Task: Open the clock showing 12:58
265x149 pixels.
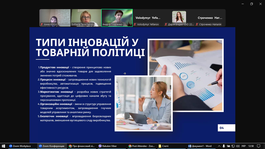Action: click(x=251, y=146)
